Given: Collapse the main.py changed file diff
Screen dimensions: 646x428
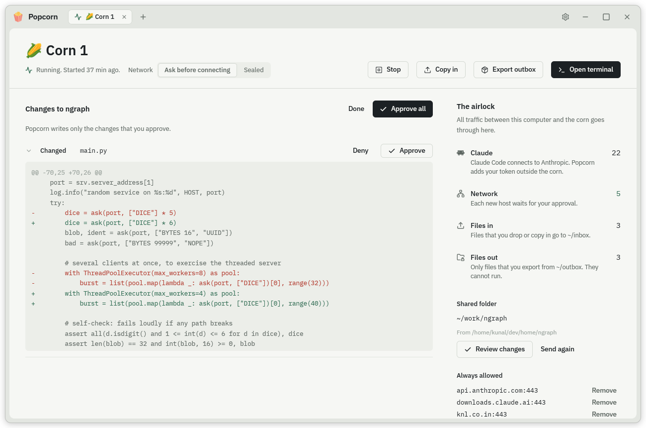Looking at the screenshot, I should 29,151.
